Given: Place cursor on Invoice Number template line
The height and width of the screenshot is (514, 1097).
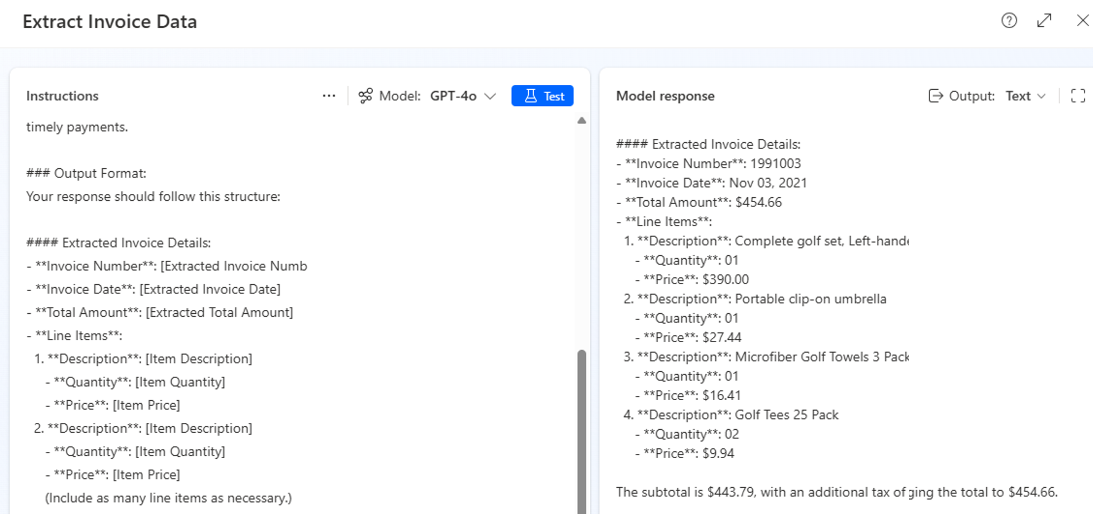Looking at the screenshot, I should click(166, 266).
